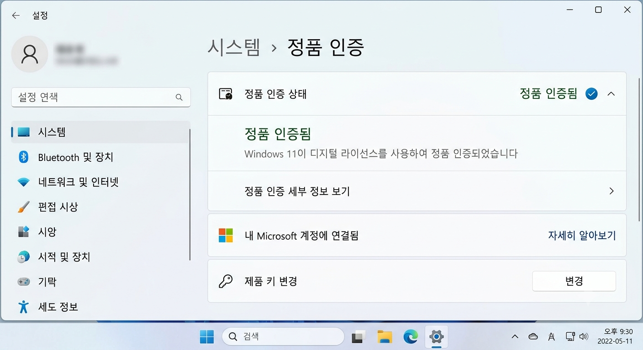Open the 기탁 sidebar item
Image resolution: width=643 pixels, height=350 pixels.
[100, 282]
